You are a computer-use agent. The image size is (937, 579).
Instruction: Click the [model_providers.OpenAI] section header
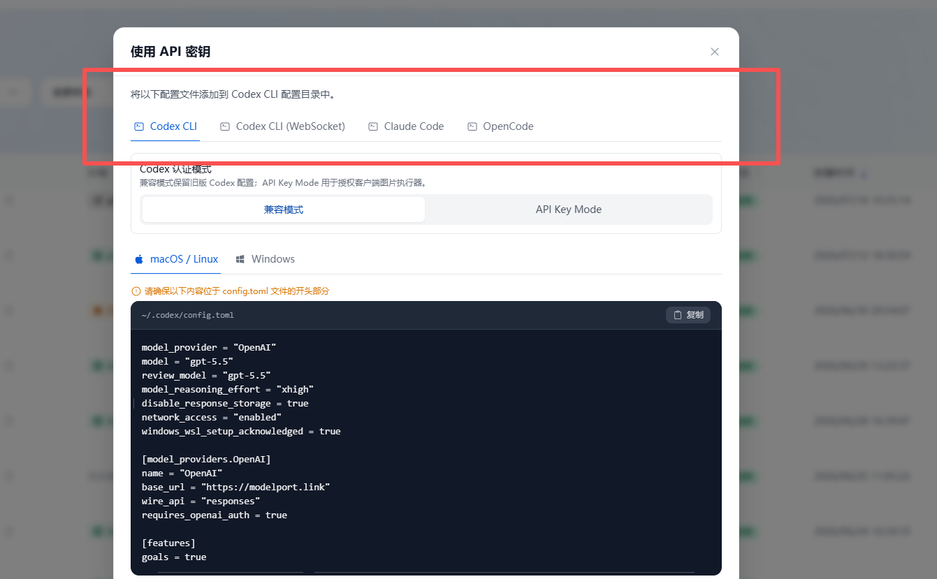point(206,459)
